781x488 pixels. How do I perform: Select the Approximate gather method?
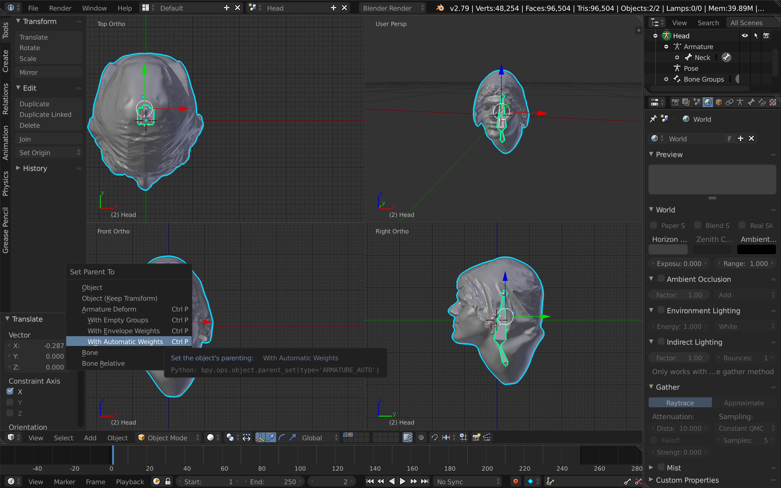(x=744, y=403)
